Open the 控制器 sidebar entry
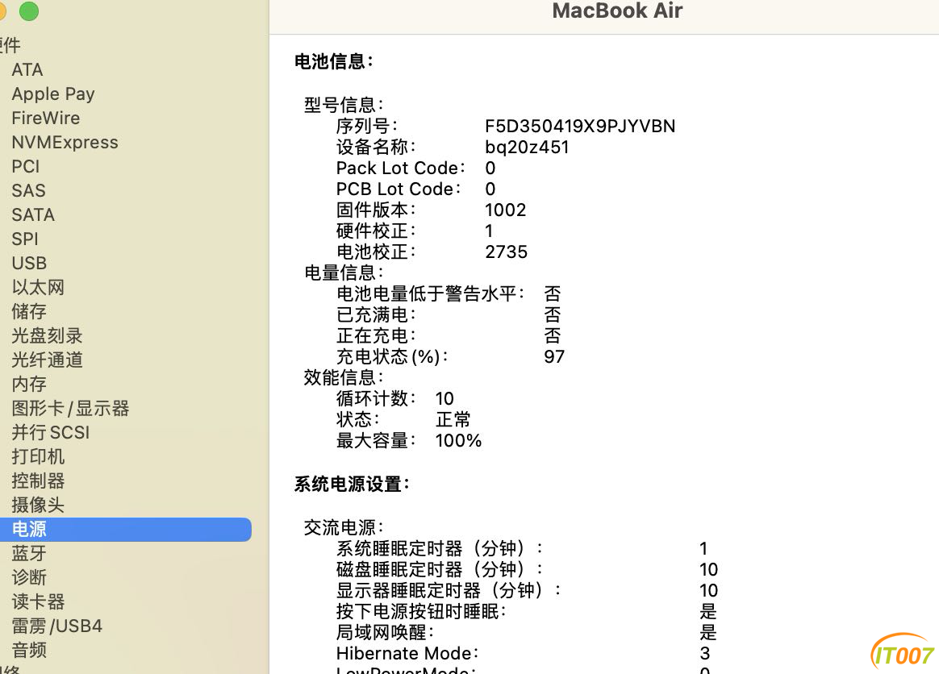 (x=38, y=481)
